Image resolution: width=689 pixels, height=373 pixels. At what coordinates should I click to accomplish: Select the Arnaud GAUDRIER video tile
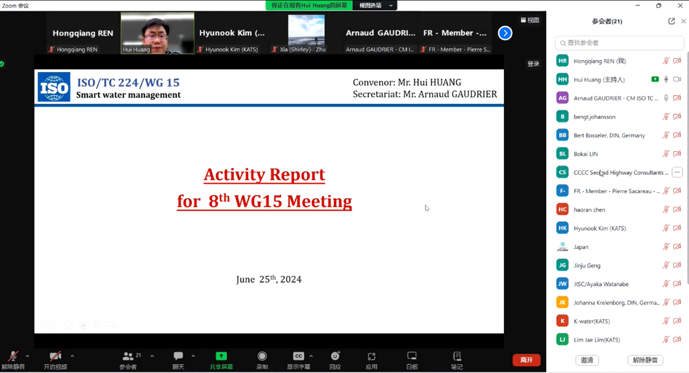(380, 33)
